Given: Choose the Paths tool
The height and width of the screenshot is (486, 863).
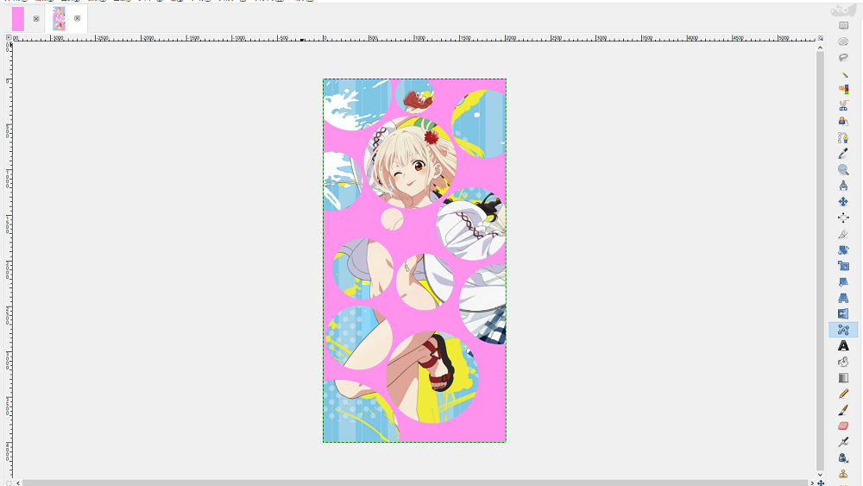Looking at the screenshot, I should point(843,137).
